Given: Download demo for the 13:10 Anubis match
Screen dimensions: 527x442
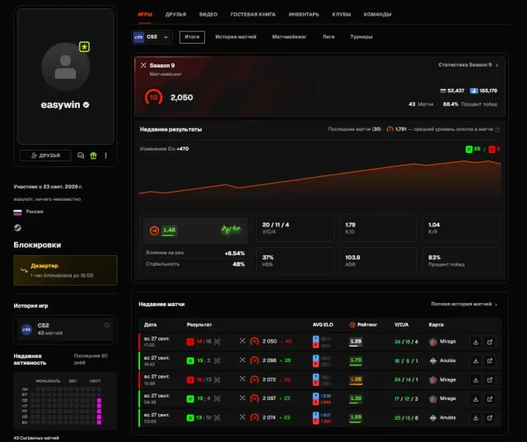Looking at the screenshot, I should (x=476, y=418).
